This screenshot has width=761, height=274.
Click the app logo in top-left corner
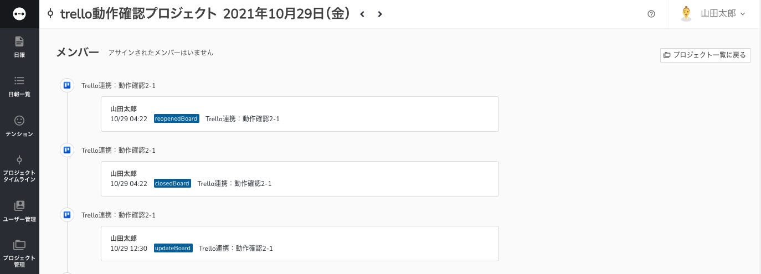19,14
